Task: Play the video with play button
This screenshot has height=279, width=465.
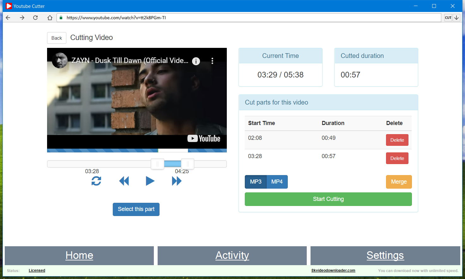Action: (150, 181)
